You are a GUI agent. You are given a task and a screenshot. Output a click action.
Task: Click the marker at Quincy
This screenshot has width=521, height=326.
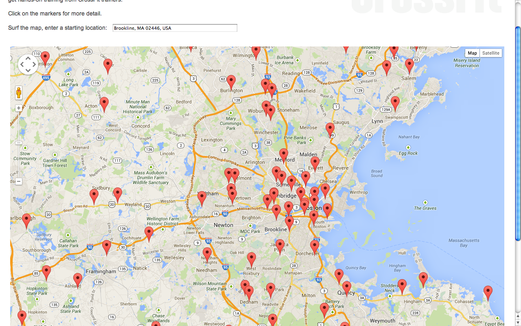tap(346, 289)
